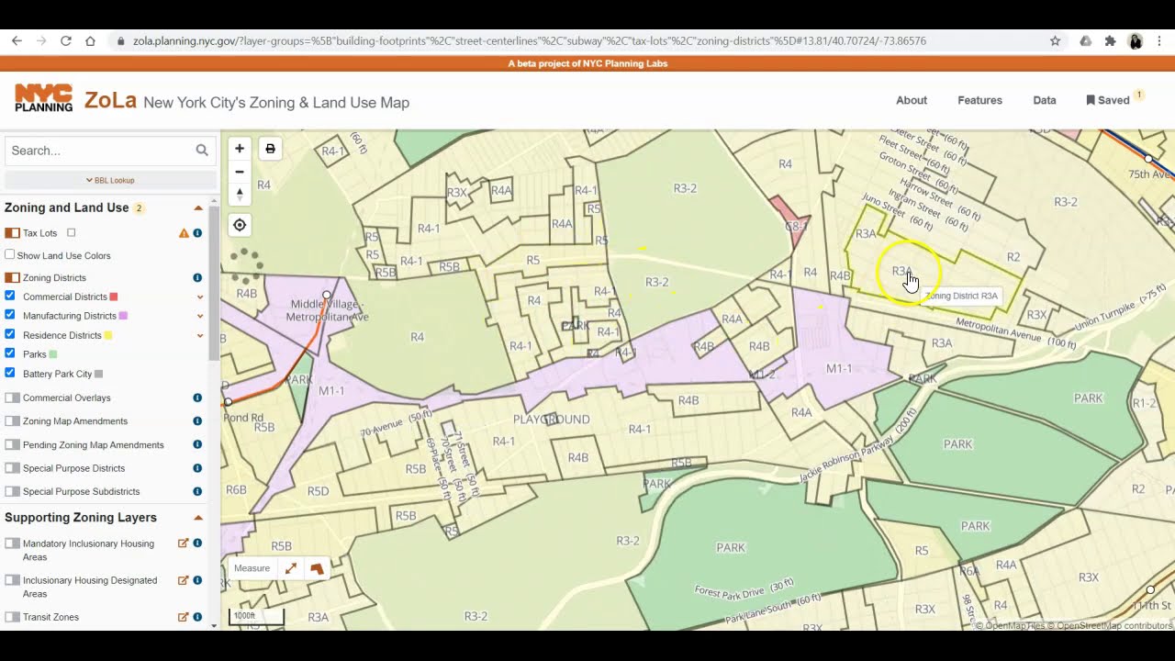This screenshot has height=661, width=1175.
Task: Enable Show Land Use Colors checkbox
Action: point(10,255)
